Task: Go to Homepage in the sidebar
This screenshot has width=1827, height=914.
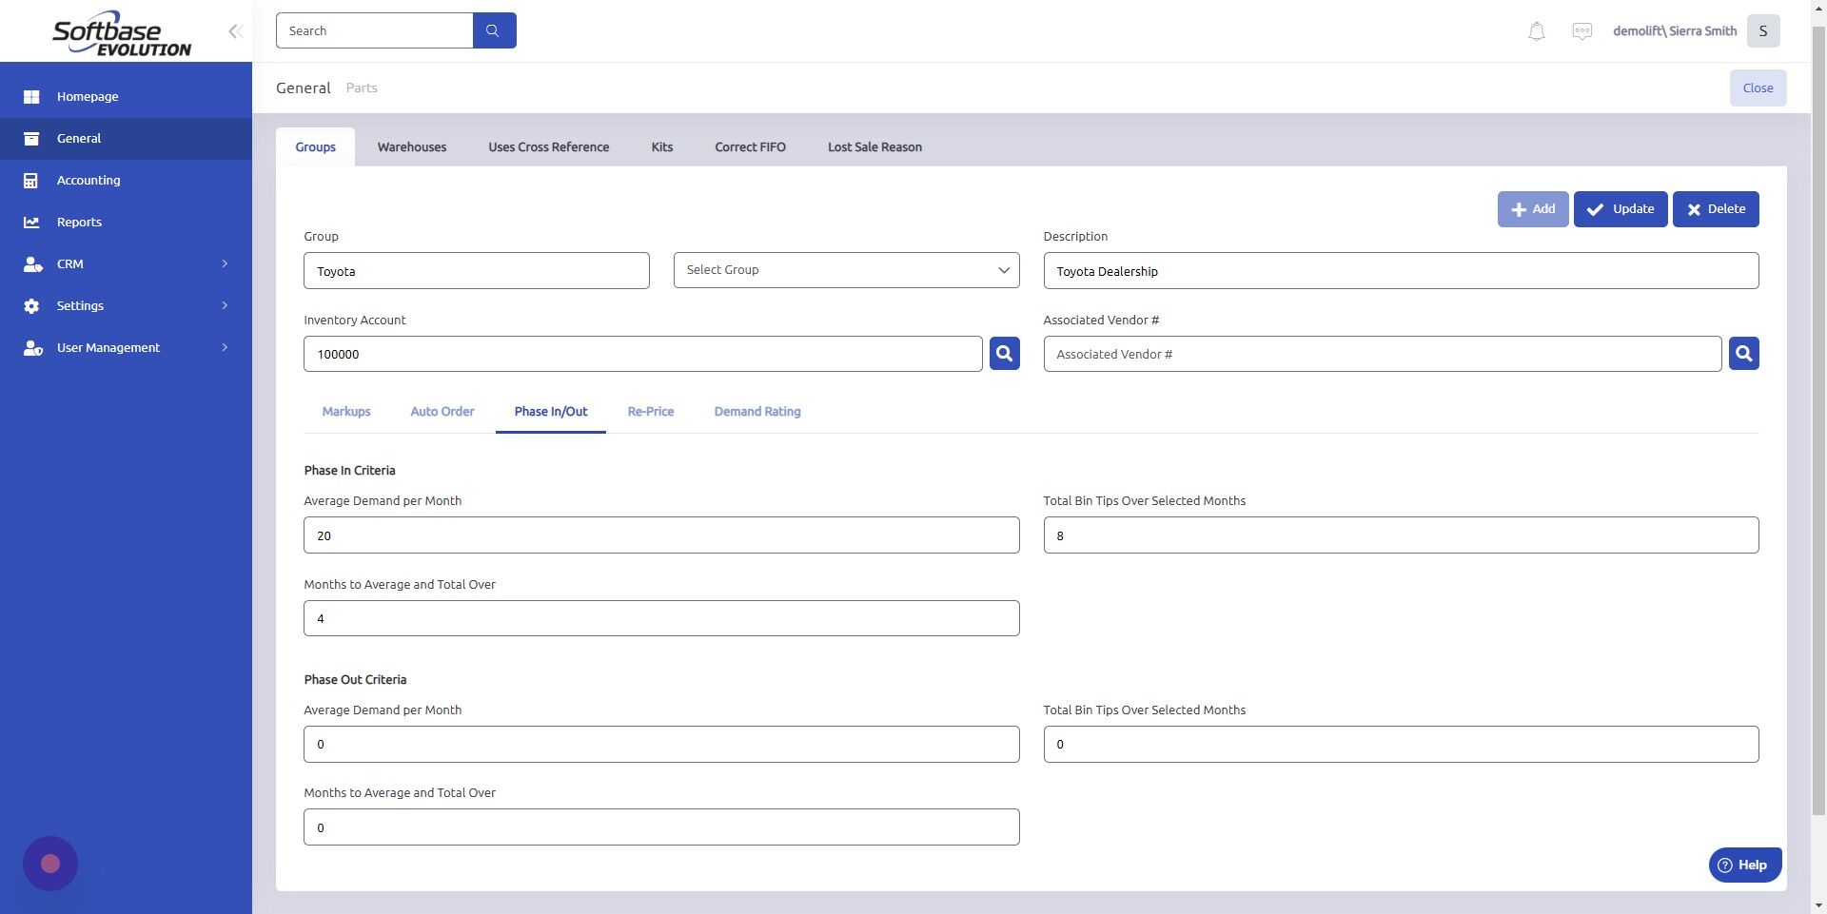Action: point(126,96)
